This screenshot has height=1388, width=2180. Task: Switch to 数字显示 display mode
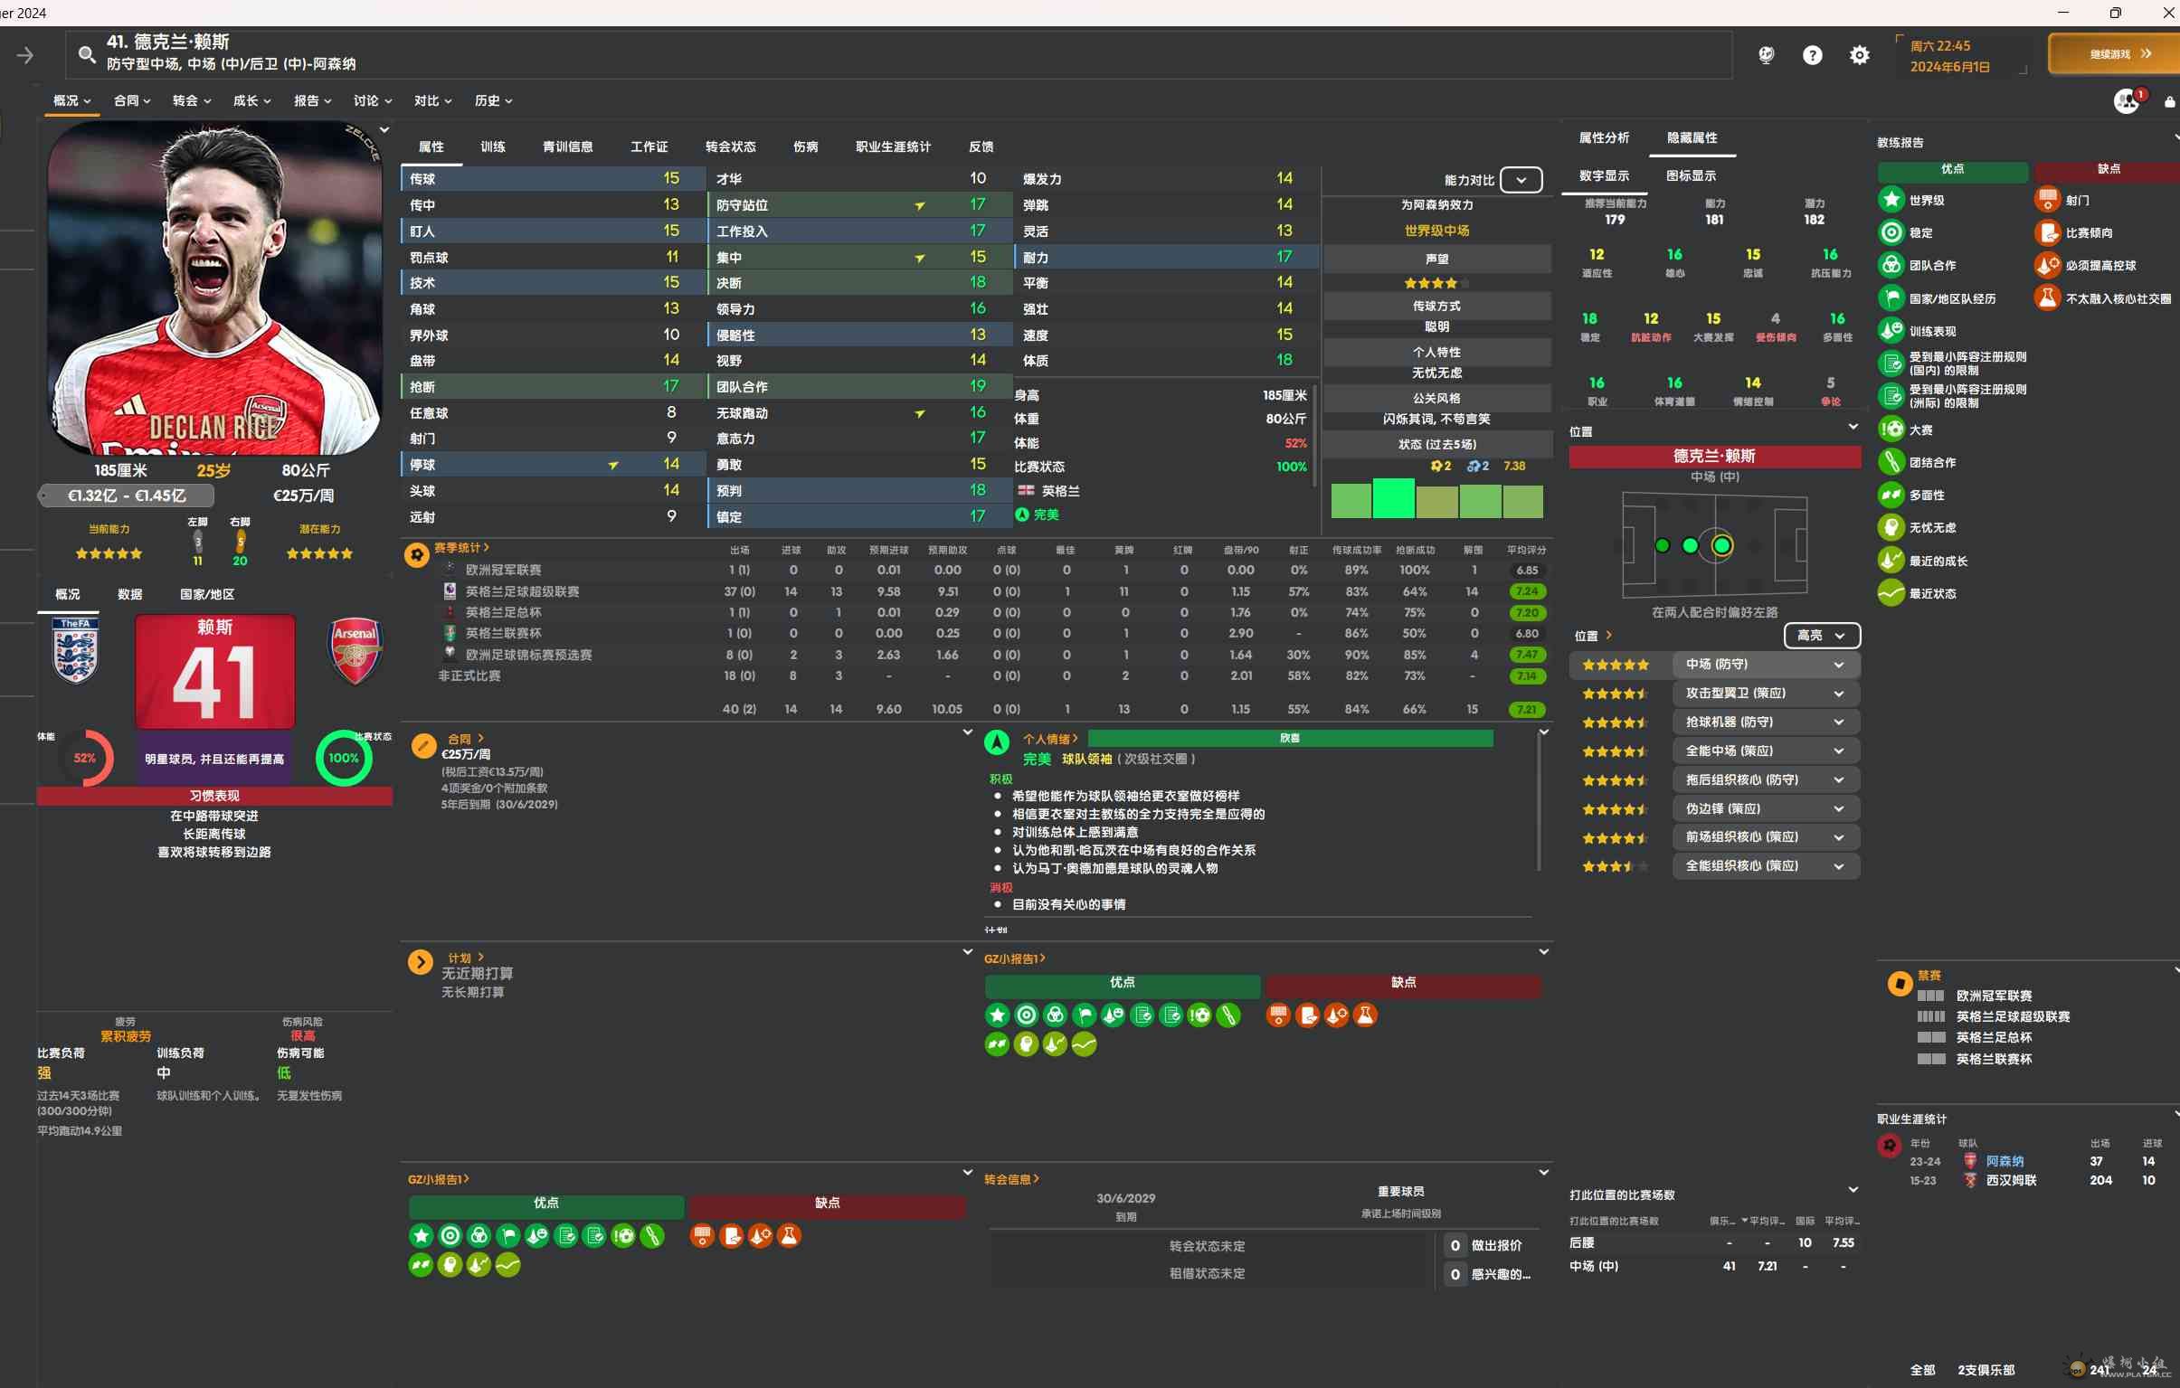click(x=1604, y=175)
